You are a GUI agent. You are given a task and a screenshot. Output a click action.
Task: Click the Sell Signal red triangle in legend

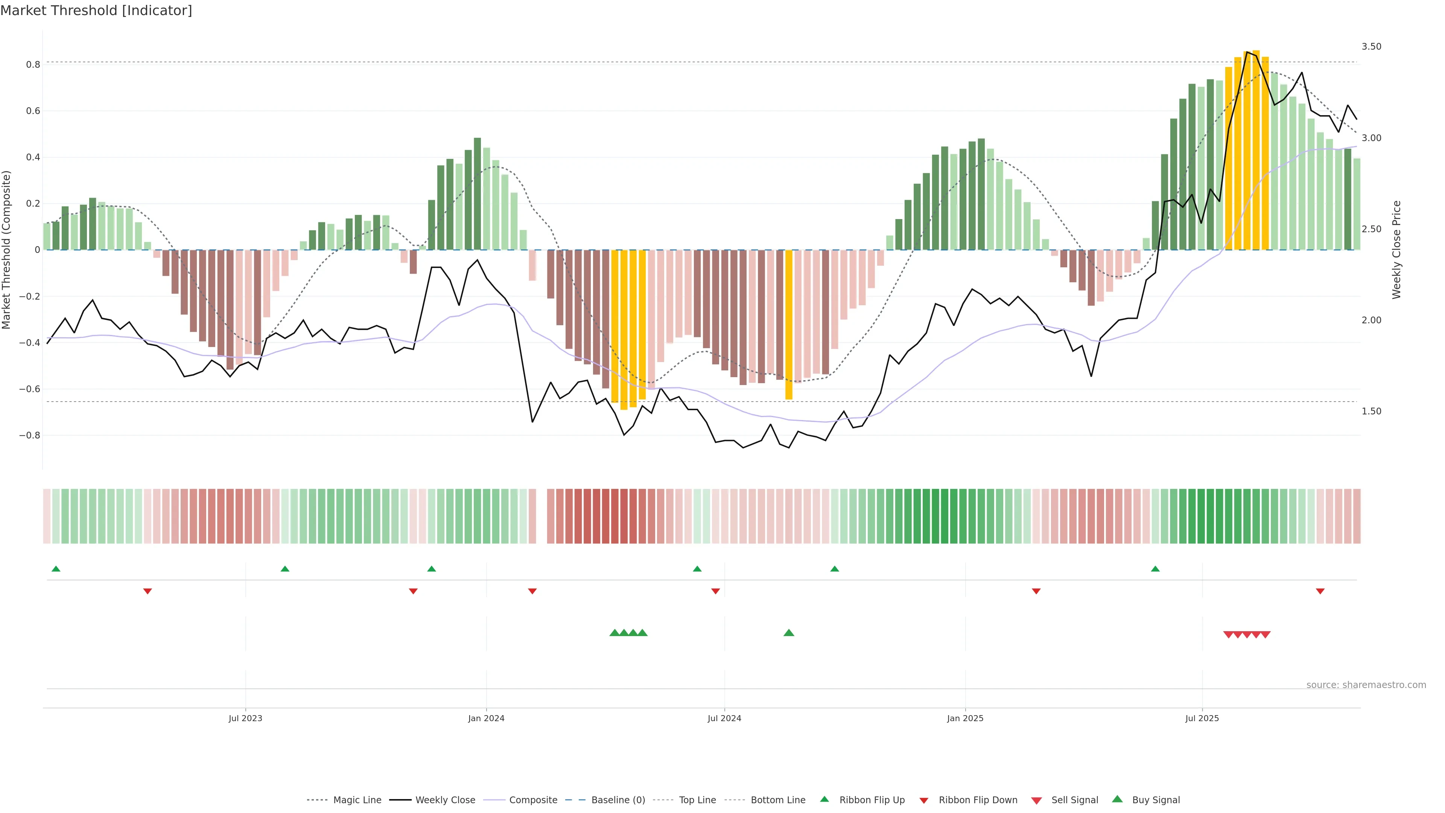pos(1036,800)
